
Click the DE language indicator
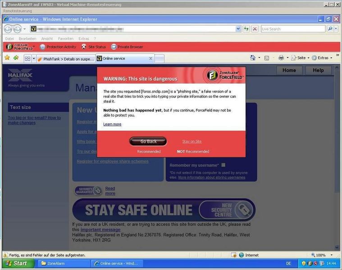[x=288, y=263]
